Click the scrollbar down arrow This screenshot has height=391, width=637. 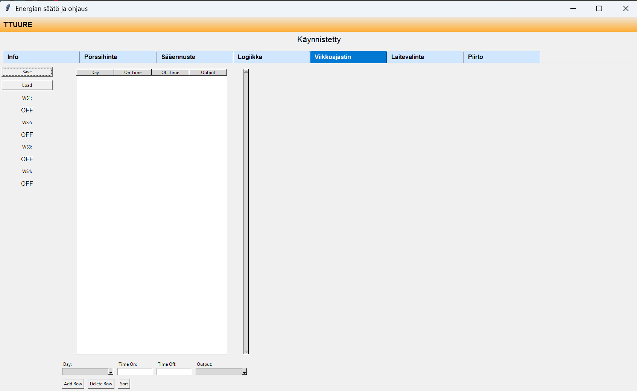pyautogui.click(x=246, y=352)
